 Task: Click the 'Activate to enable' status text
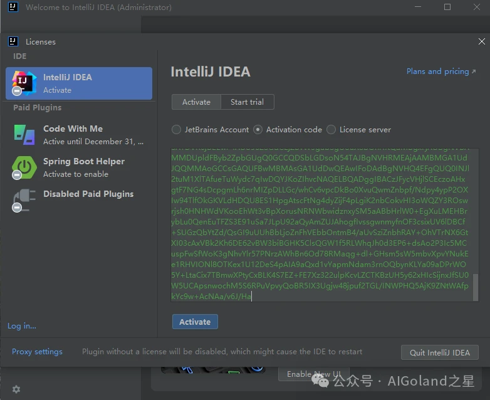click(76, 174)
